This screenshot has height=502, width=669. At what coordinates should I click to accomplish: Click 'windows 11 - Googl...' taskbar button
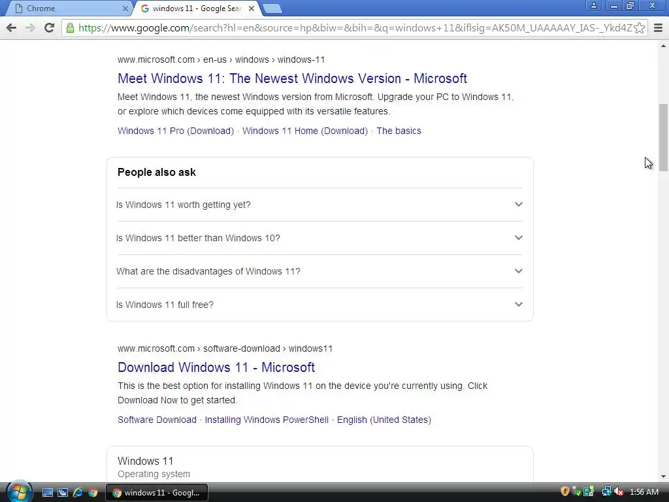point(157,493)
